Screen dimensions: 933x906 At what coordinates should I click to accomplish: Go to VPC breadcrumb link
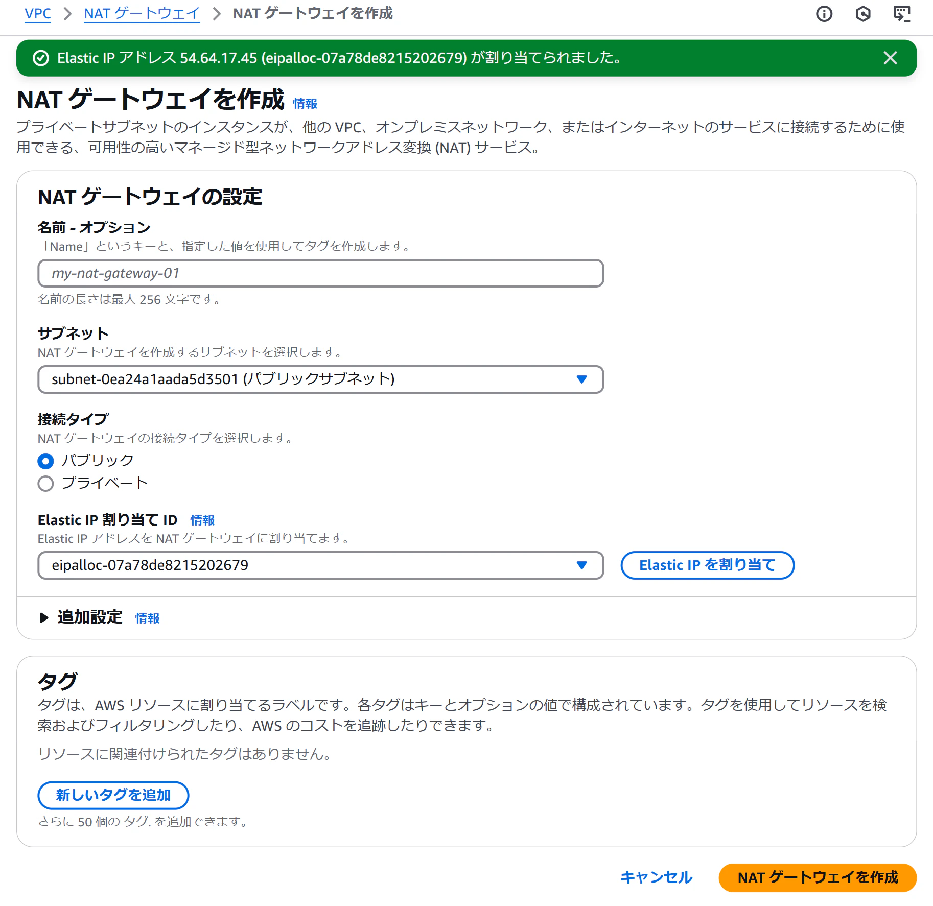(38, 14)
